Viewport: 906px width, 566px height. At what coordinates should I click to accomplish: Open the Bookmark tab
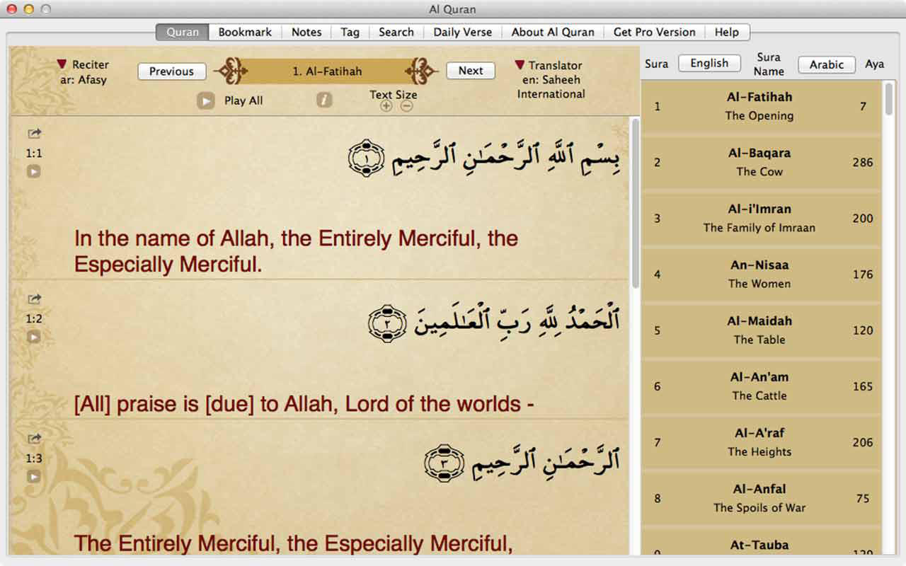coord(245,32)
